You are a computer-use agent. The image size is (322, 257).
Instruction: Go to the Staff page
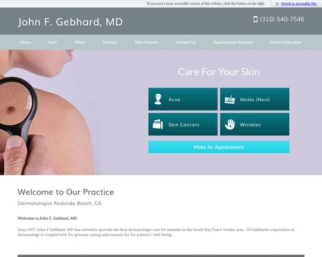click(52, 42)
